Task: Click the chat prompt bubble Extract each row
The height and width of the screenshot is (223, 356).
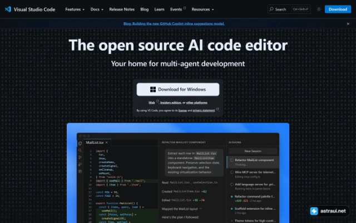Action: [194, 163]
